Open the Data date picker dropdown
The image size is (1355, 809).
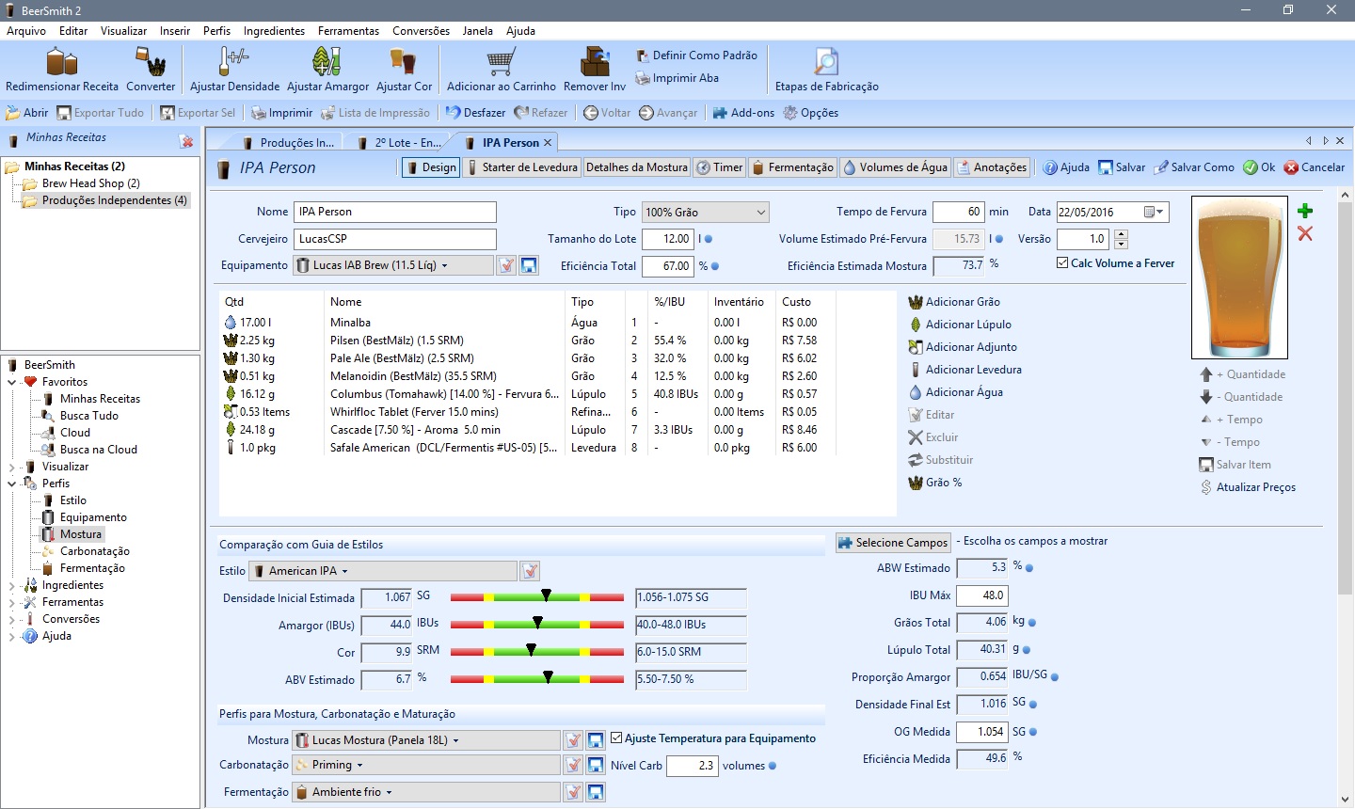(x=1155, y=213)
